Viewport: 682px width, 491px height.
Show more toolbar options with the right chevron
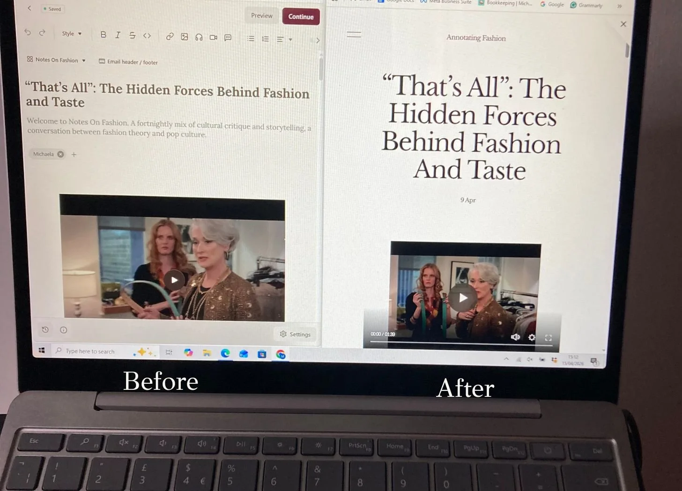pos(318,40)
